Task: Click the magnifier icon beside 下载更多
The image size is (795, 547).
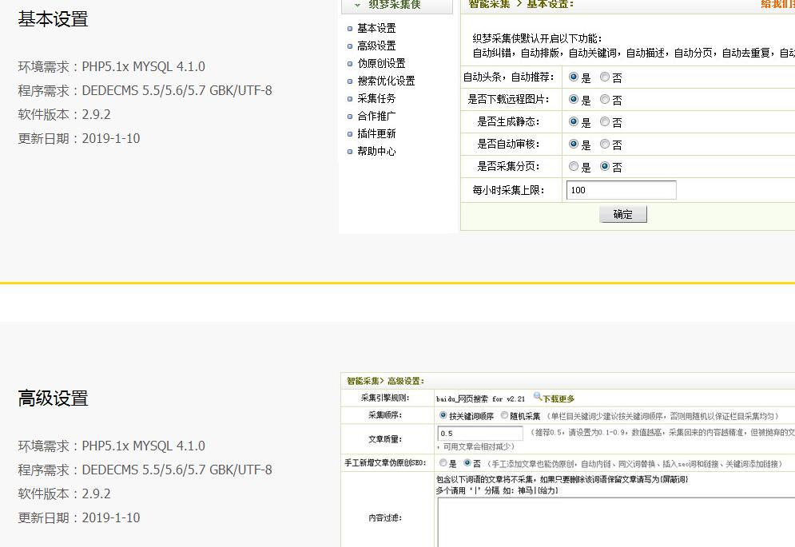Action: click(538, 396)
